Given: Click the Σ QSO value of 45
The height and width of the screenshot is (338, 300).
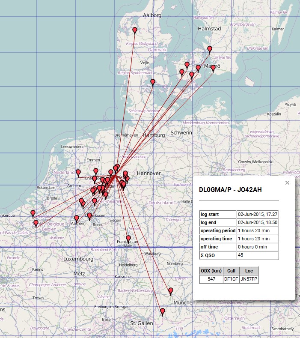Looking at the screenshot, I should pyautogui.click(x=258, y=255).
